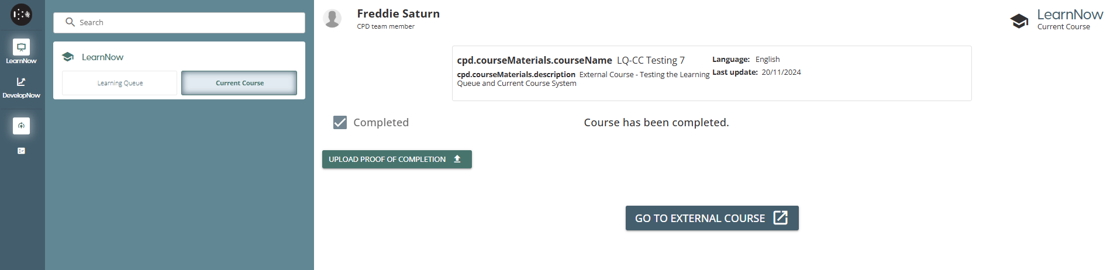This screenshot has width=1107, height=270.
Task: Click Freddie Saturn's profile avatar
Action: 332,19
